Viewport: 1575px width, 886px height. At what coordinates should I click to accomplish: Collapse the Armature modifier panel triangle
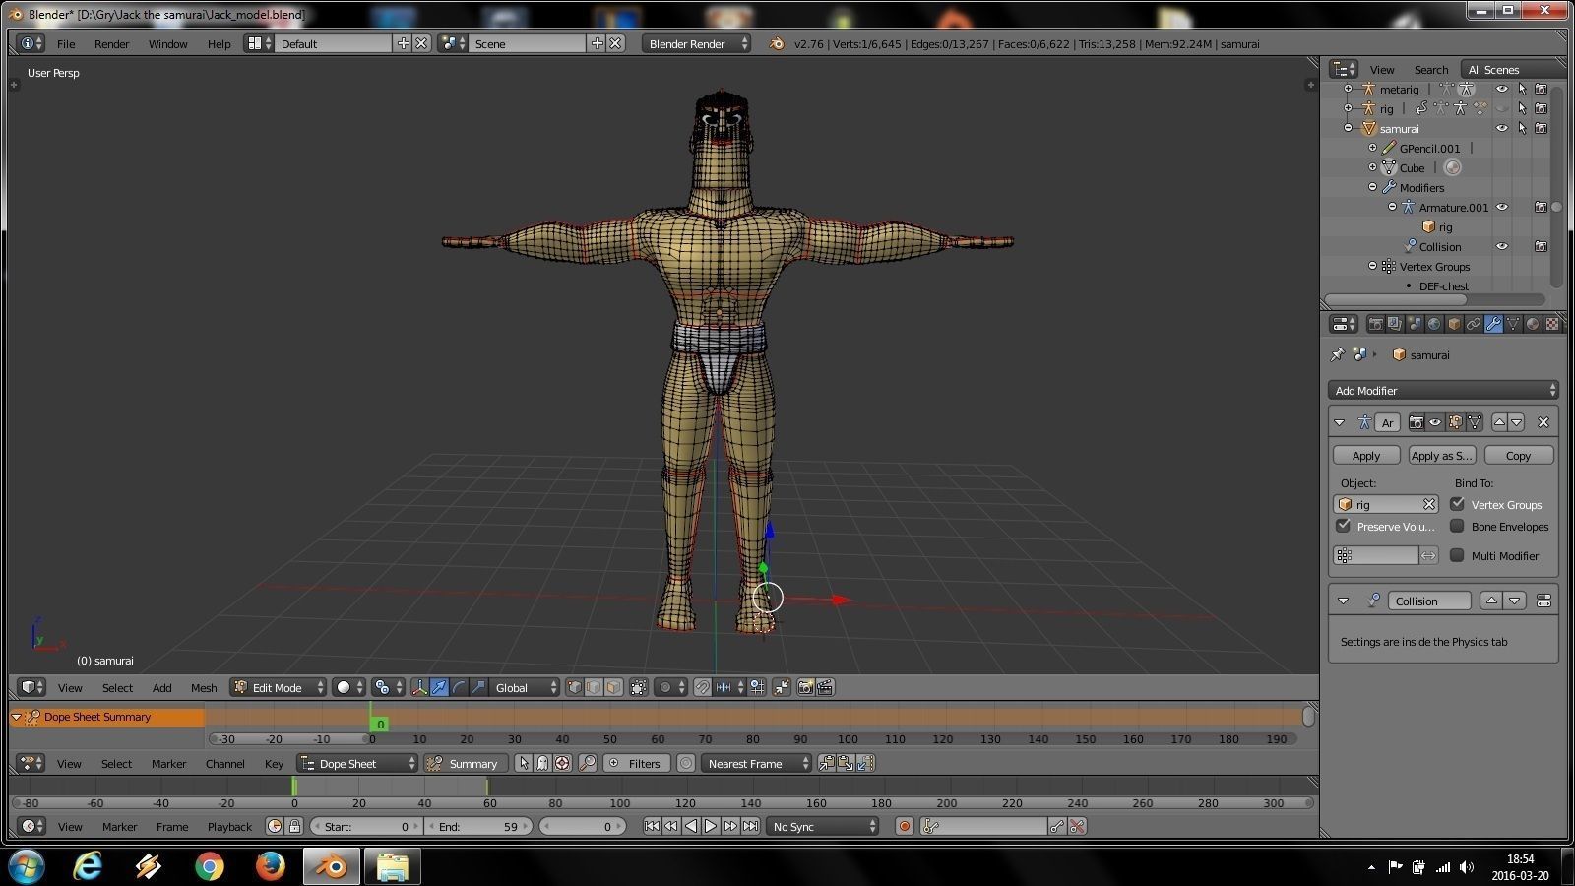click(x=1340, y=422)
